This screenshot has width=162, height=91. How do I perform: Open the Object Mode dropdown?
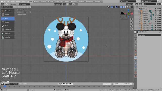click(7, 7)
